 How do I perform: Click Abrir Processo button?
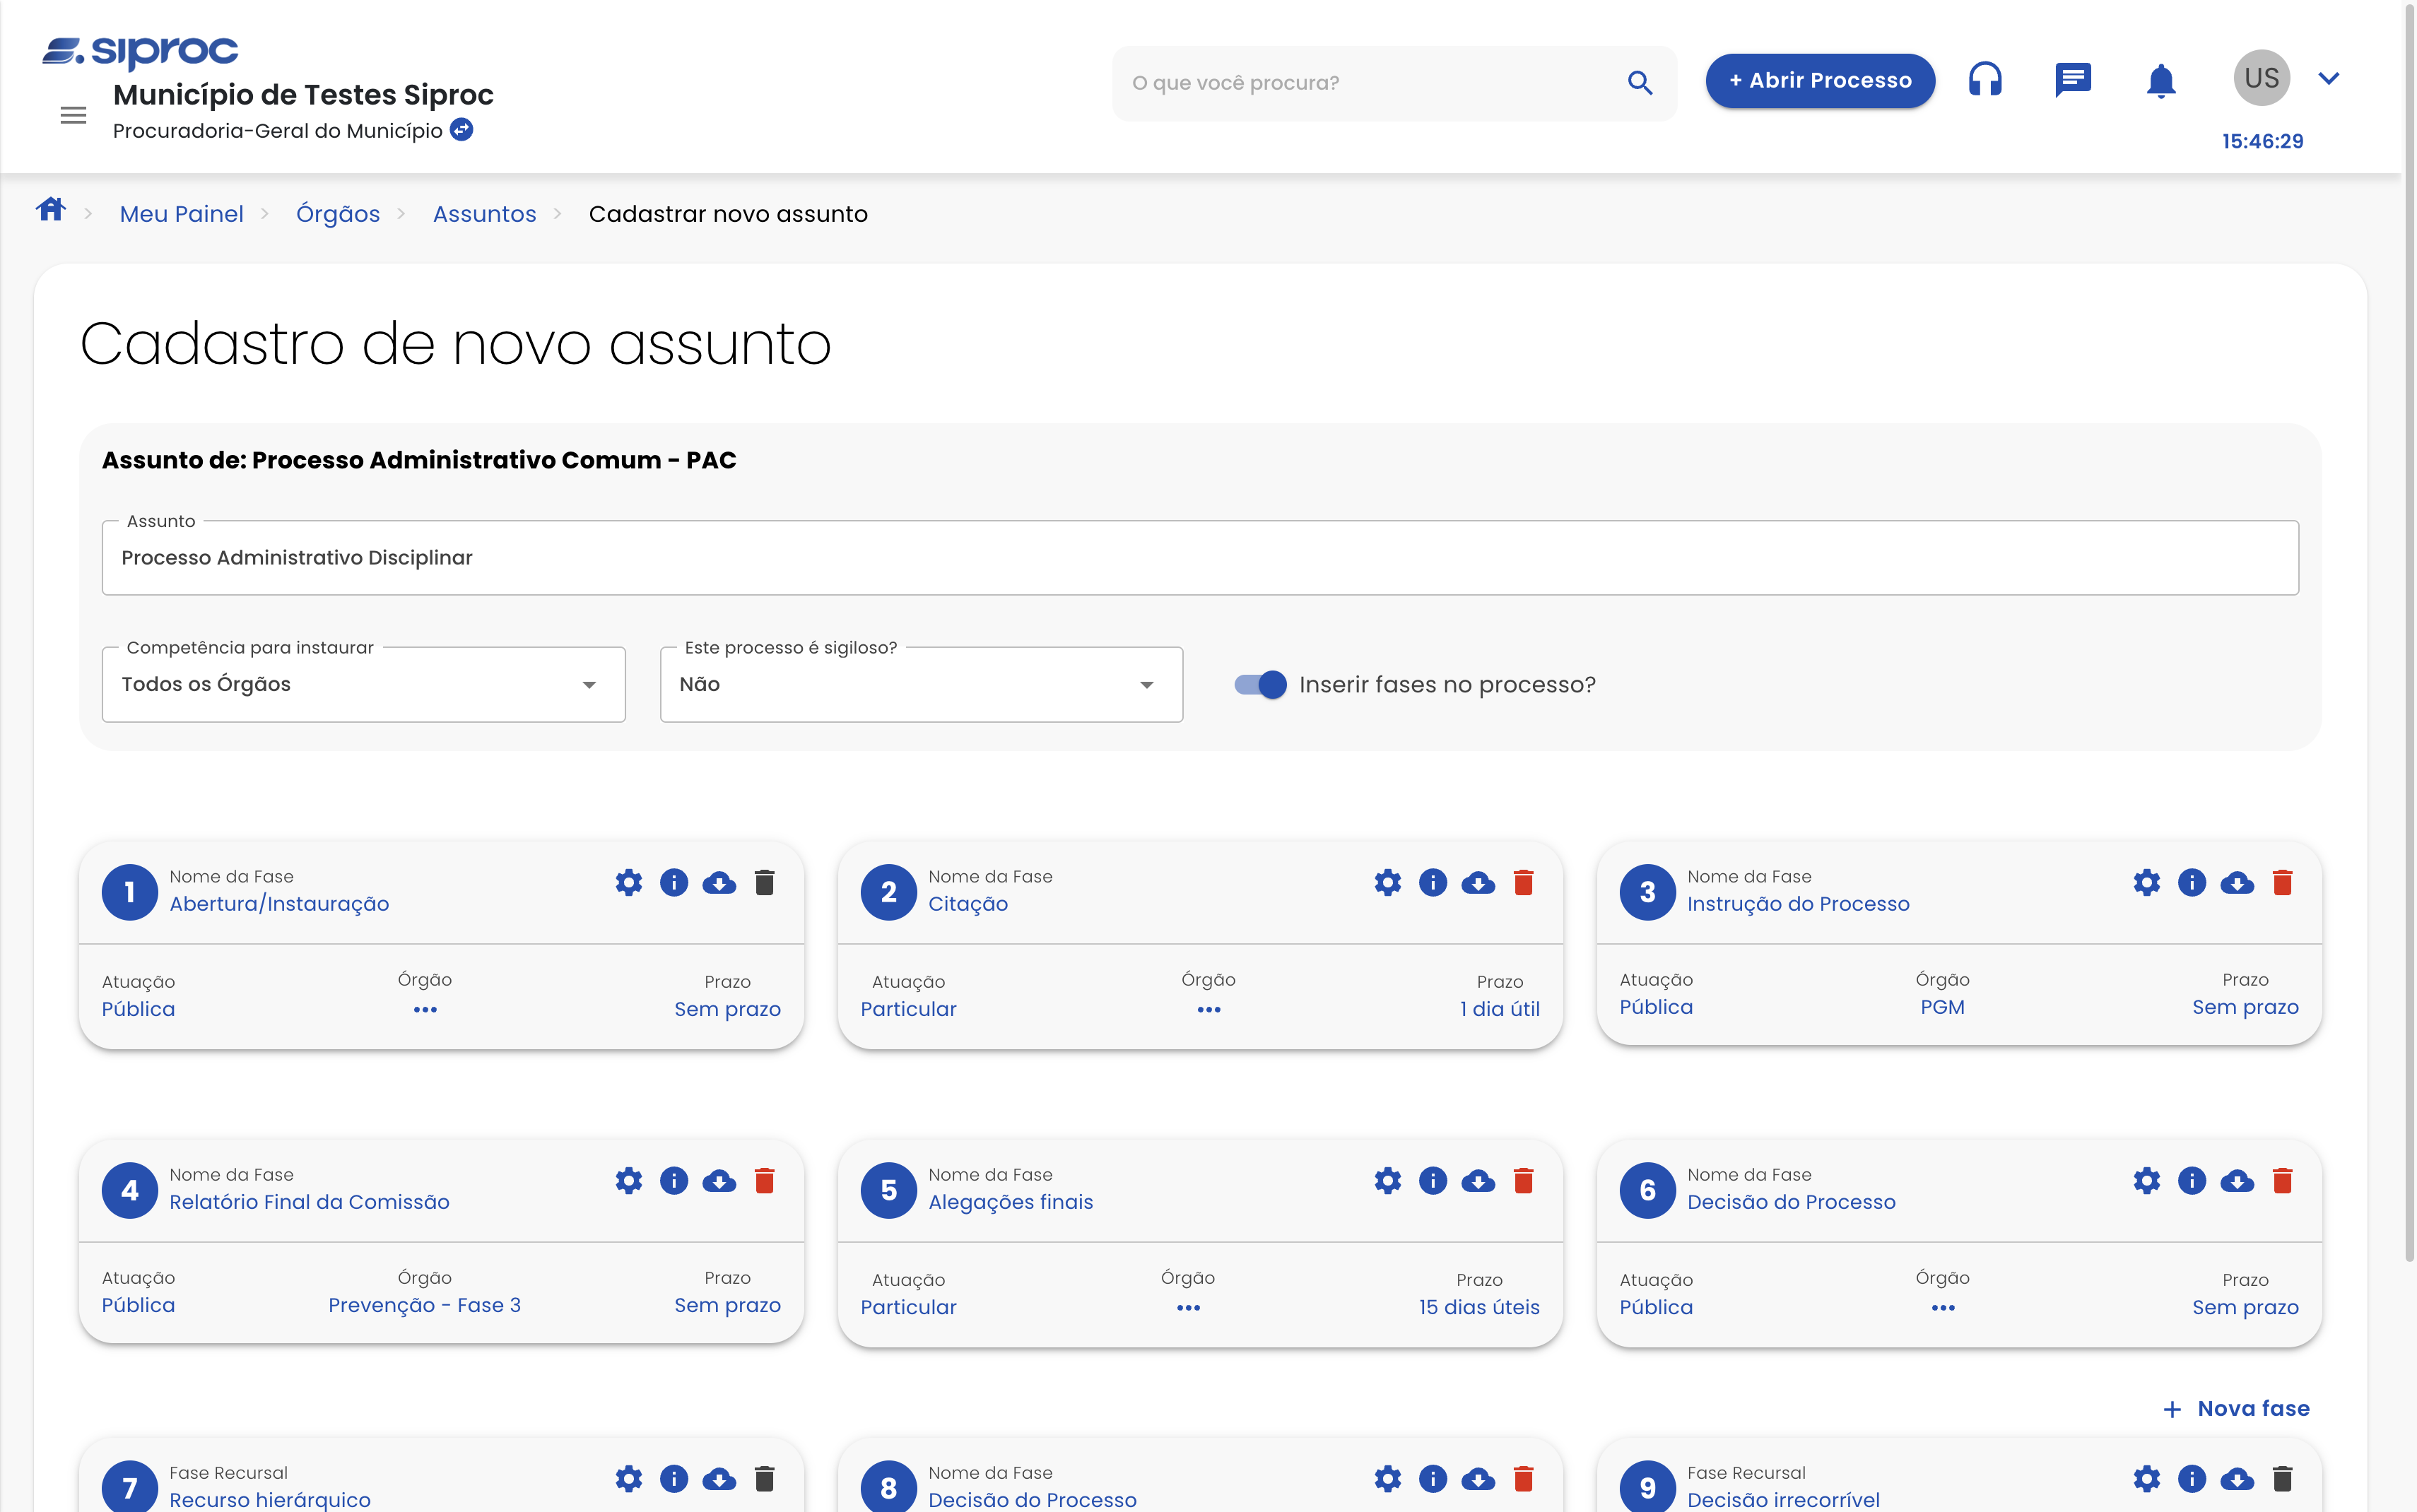coord(1820,80)
